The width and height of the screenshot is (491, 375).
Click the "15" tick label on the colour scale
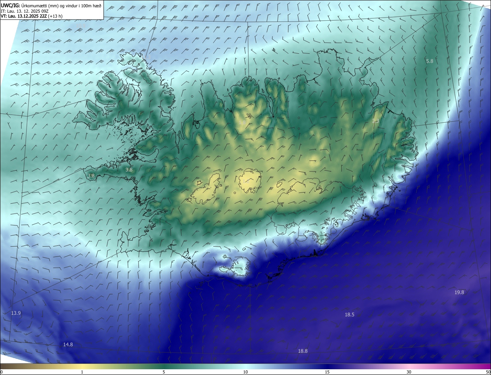(327, 372)
